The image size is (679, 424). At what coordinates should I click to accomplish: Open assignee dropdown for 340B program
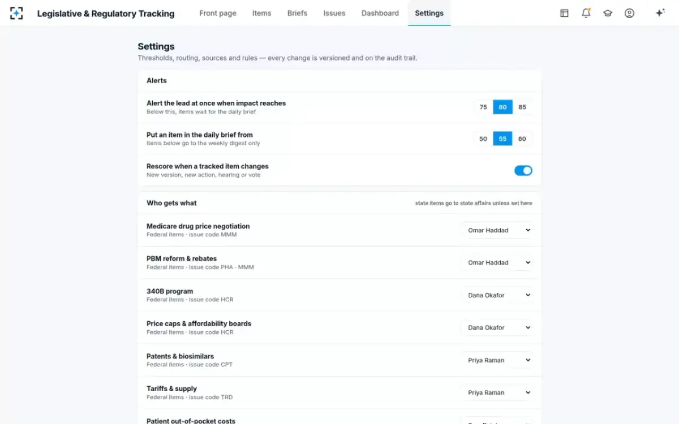498,295
